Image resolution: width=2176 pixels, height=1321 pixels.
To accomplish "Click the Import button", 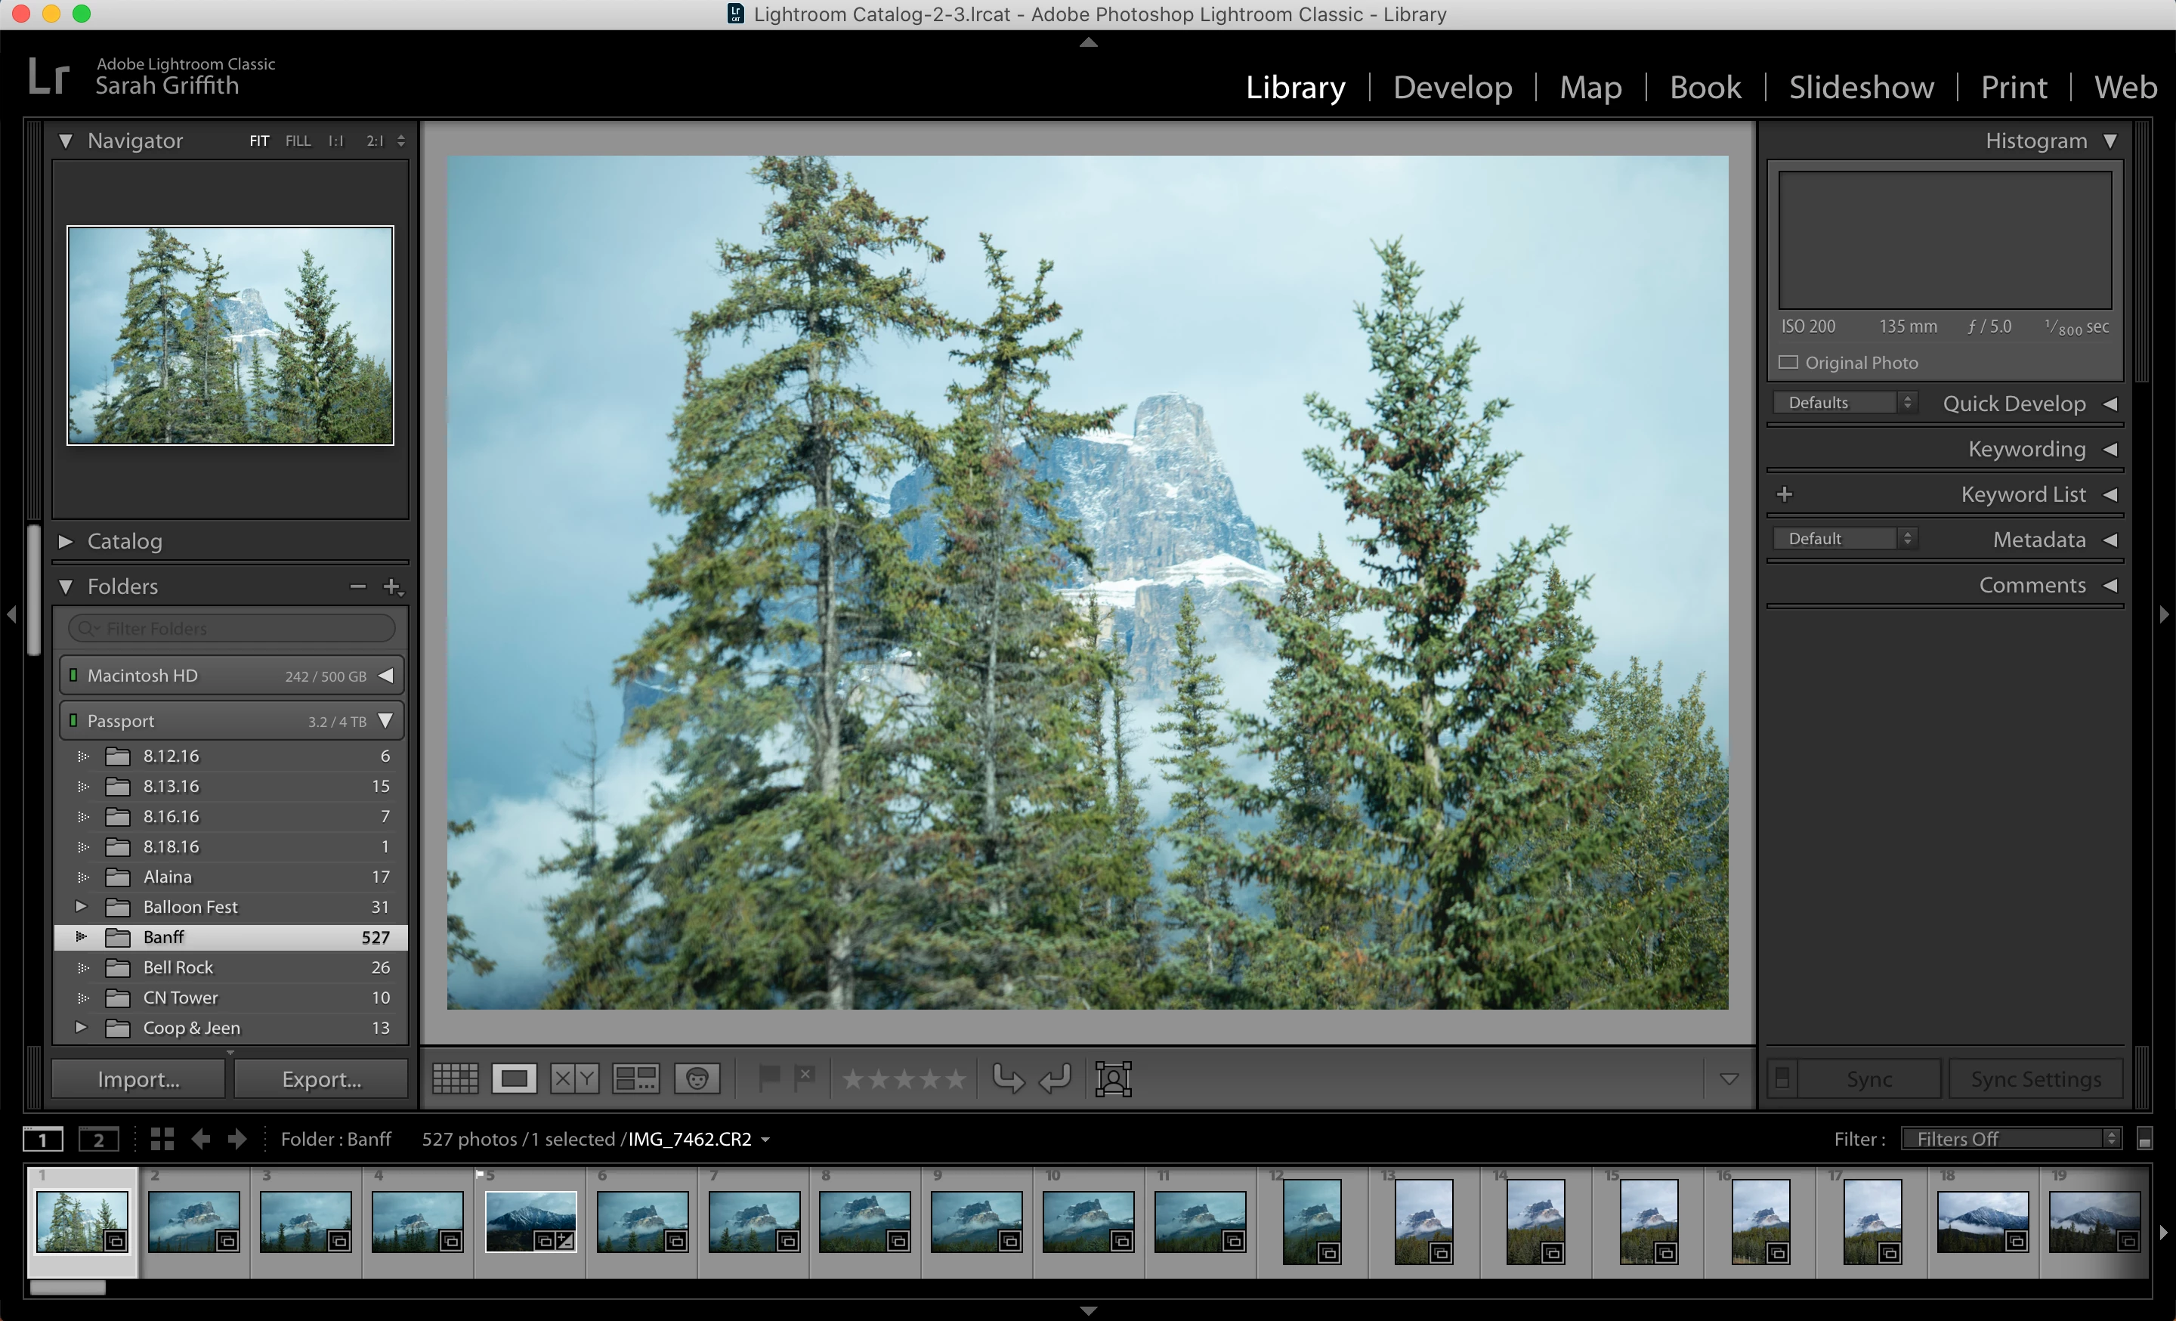I will click(x=139, y=1079).
